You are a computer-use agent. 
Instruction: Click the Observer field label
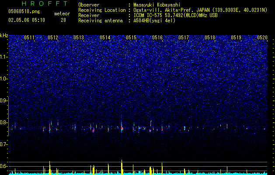89,5
